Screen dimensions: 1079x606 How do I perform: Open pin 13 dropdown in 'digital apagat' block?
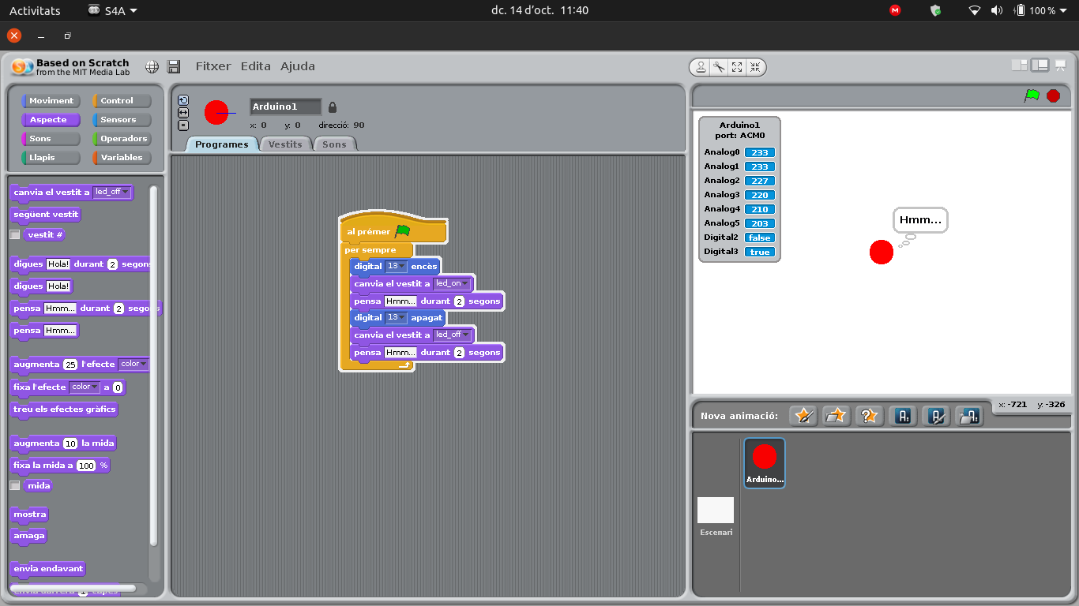pyautogui.click(x=396, y=317)
